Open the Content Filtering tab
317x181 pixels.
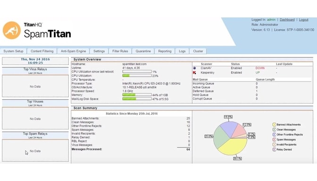point(42,51)
